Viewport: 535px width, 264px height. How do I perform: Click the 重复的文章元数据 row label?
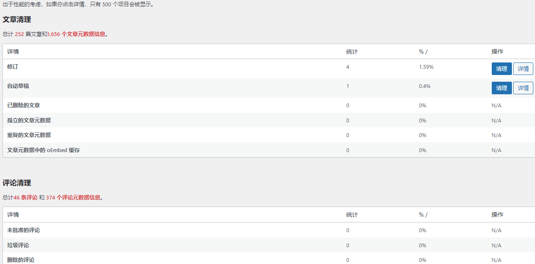(x=29, y=135)
